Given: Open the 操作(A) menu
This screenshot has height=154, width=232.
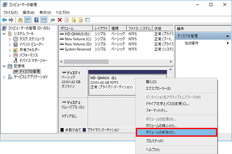Looking at the screenshot, I should tap(28, 13).
